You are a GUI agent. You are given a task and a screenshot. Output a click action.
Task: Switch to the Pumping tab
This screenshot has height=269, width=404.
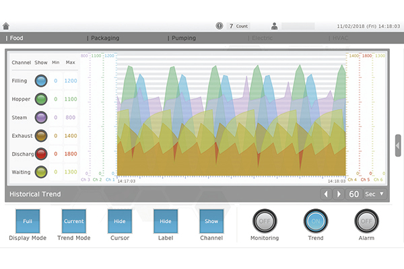point(182,38)
